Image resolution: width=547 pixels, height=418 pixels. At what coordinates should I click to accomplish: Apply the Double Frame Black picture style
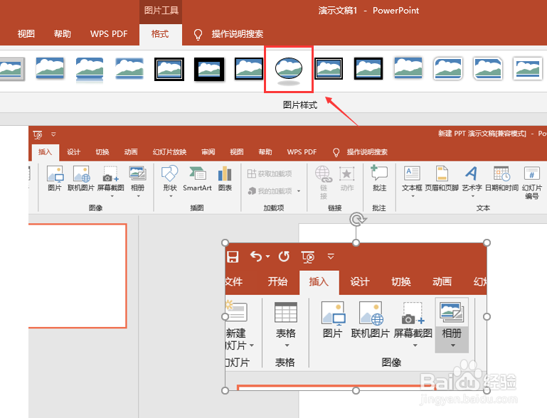click(x=169, y=69)
